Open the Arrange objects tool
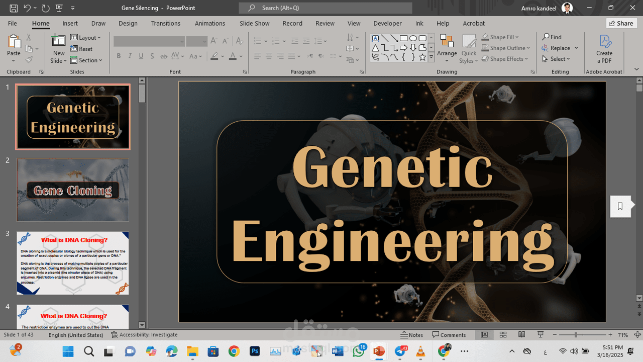This screenshot has height=362, width=643. tap(447, 49)
